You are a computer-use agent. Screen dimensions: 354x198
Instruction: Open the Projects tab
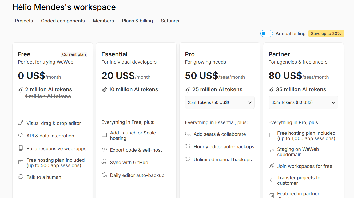click(x=24, y=21)
